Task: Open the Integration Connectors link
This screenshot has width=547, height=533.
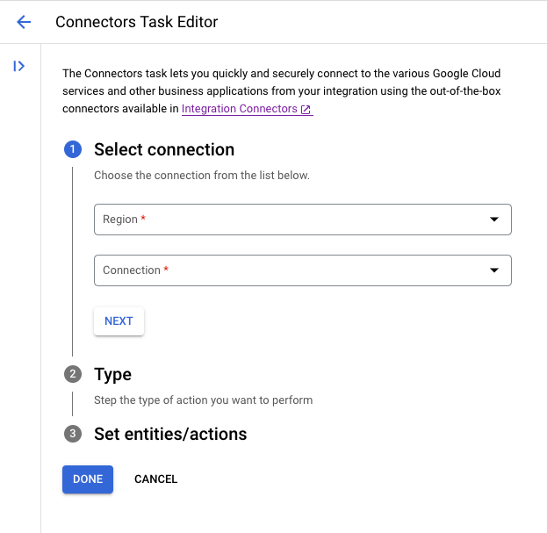Action: point(239,110)
